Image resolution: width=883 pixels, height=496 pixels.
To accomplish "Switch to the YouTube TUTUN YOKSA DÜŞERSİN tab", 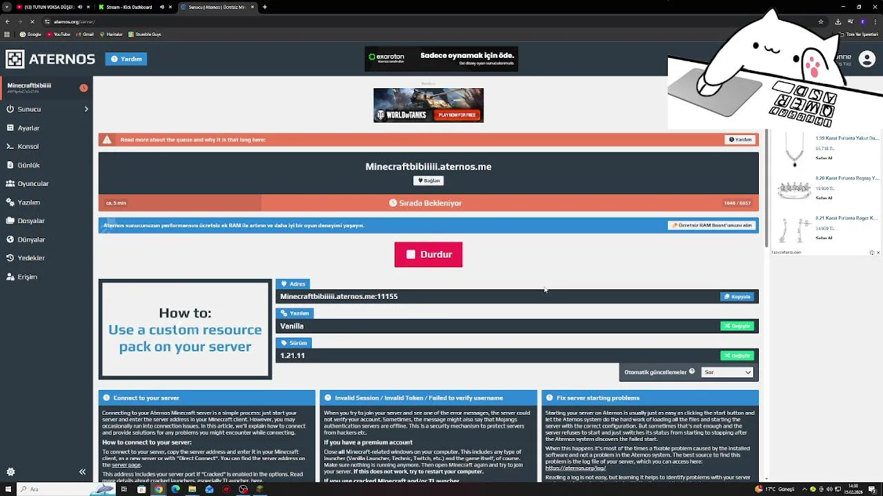I will [x=48, y=7].
